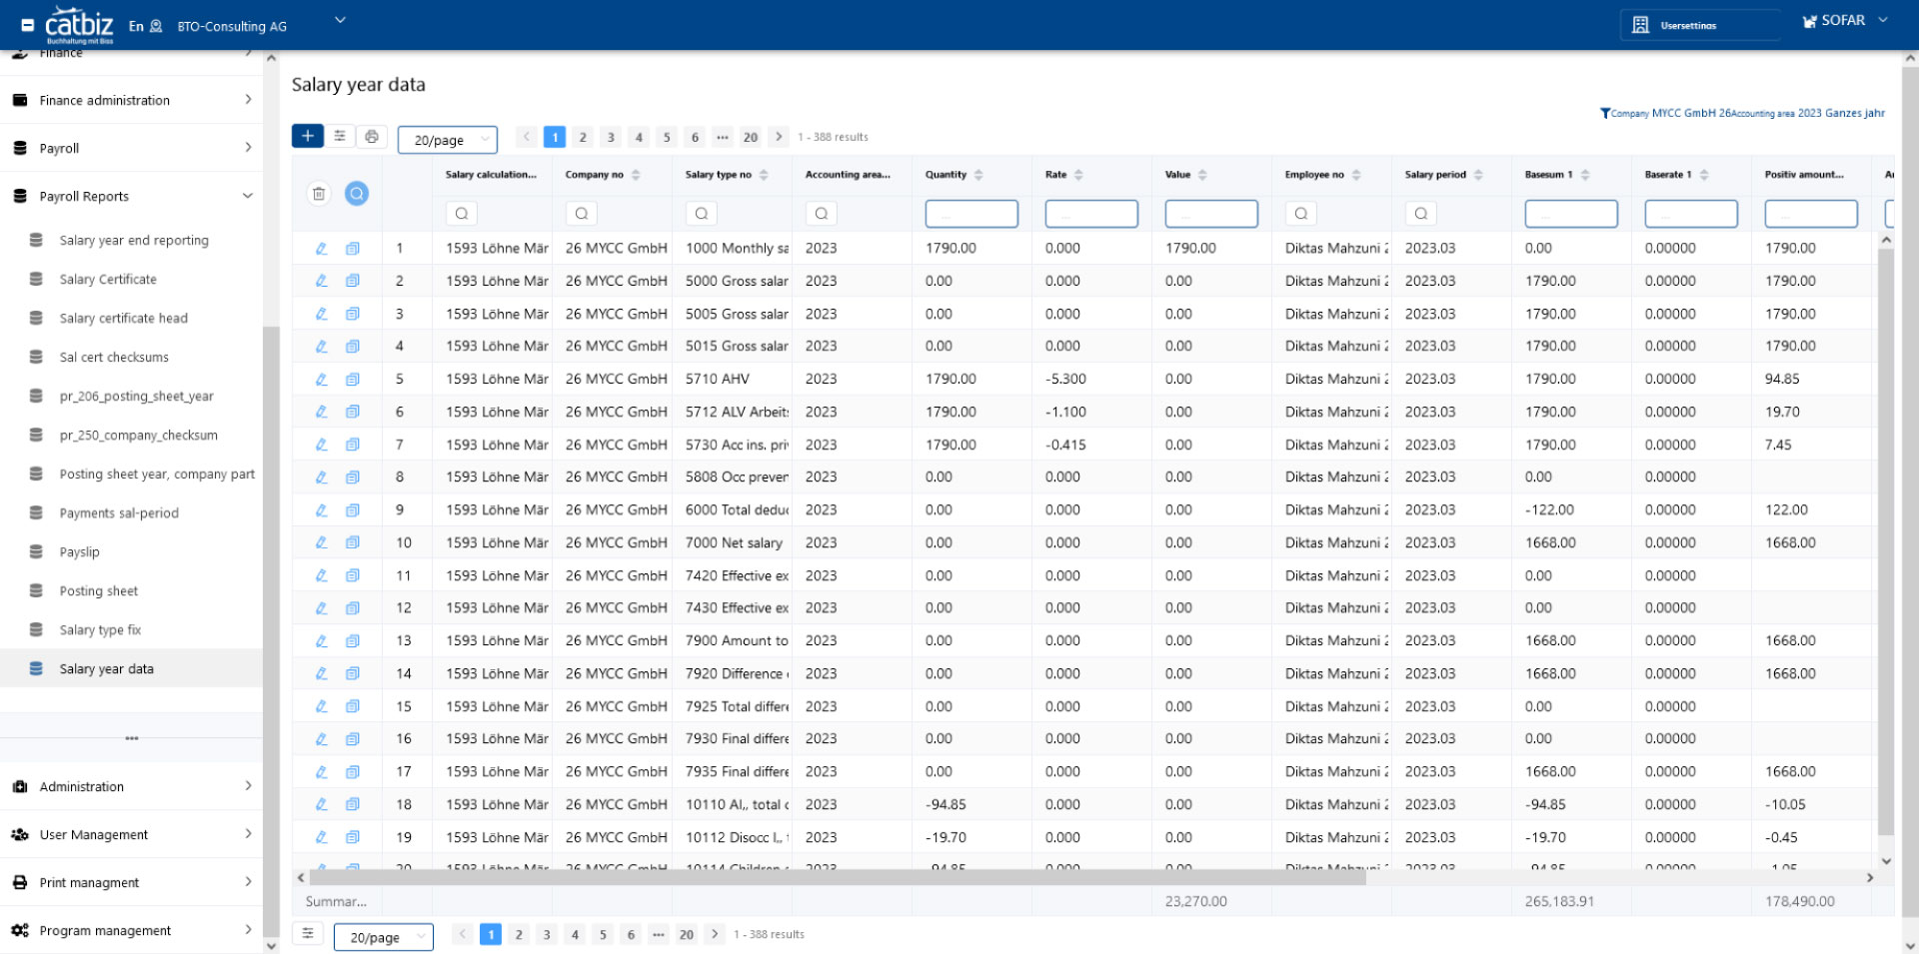Screen dimensions: 1919x954
Task: Click the blue search filter icon in header
Action: coord(357,194)
